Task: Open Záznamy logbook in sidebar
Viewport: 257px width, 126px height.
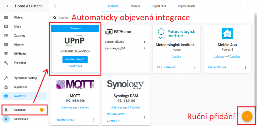Action: tap(24, 36)
